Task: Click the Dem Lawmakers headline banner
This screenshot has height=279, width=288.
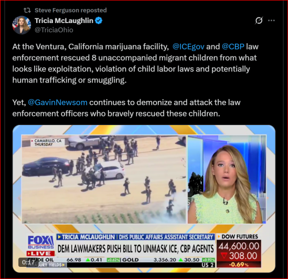Action: coord(135,248)
